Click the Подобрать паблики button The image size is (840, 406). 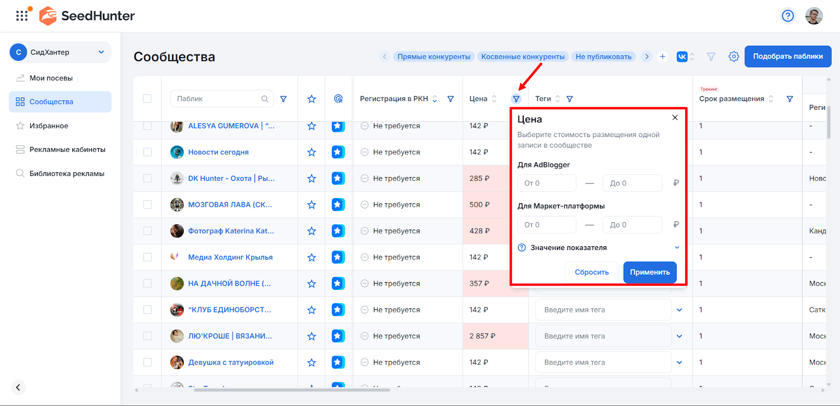coord(787,57)
